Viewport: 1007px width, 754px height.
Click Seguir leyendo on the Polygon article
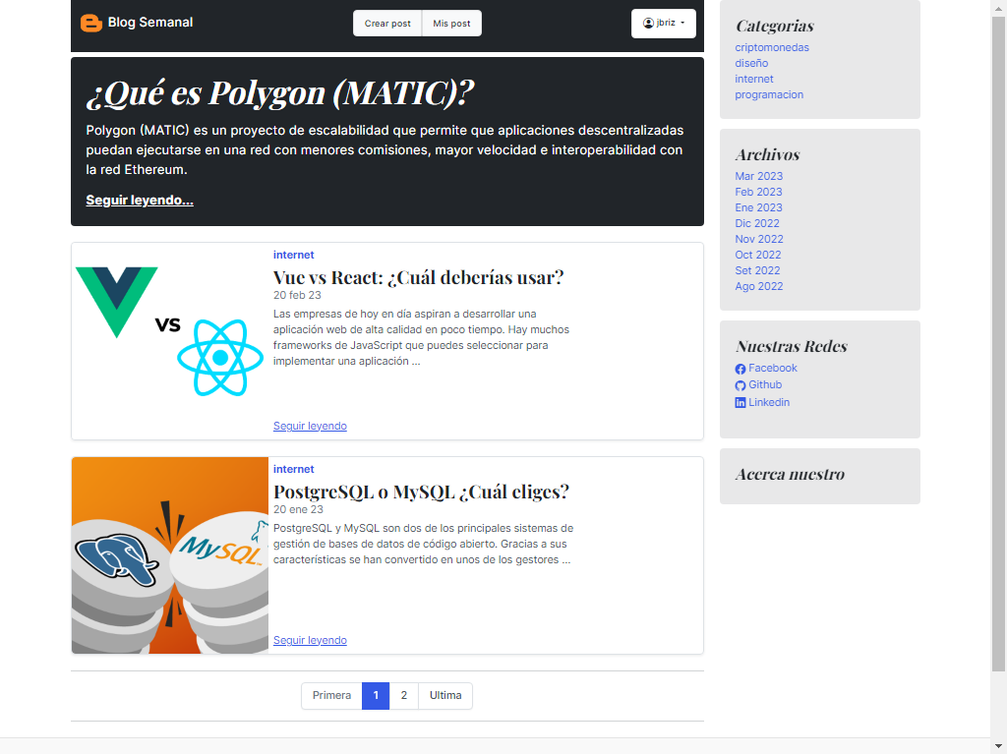coord(140,200)
